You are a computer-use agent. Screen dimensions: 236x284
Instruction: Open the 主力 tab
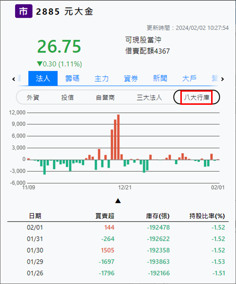(102, 78)
